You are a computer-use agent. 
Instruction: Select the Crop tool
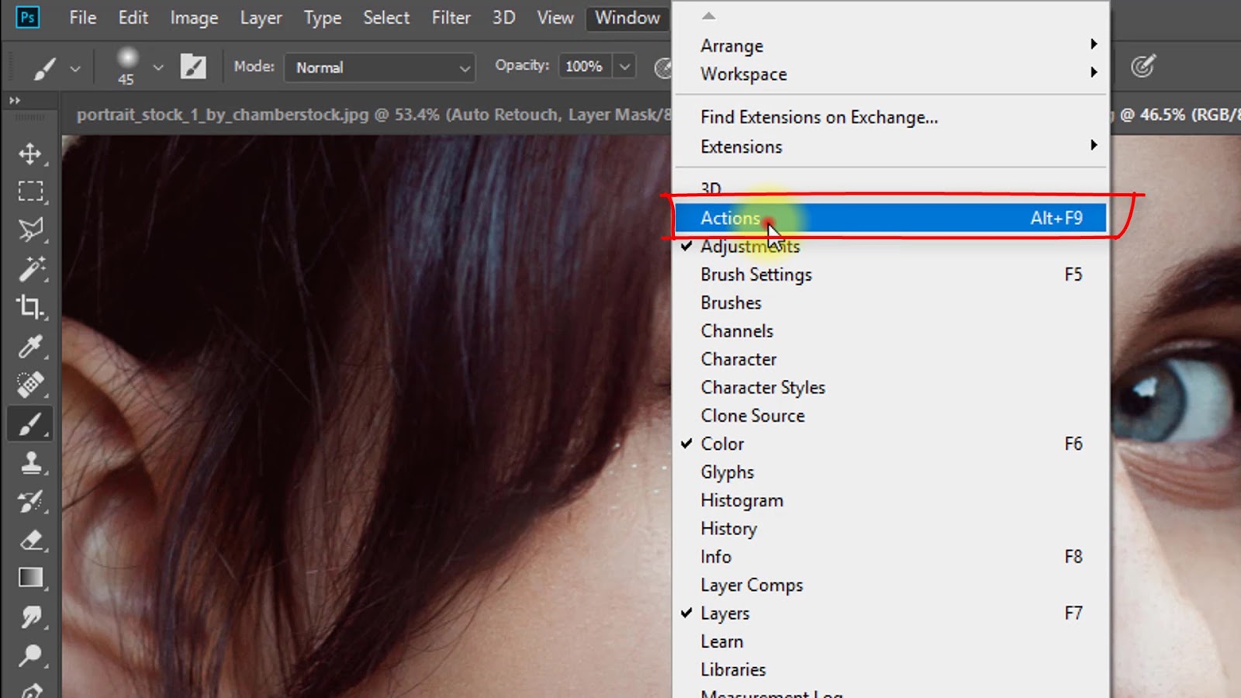click(30, 307)
